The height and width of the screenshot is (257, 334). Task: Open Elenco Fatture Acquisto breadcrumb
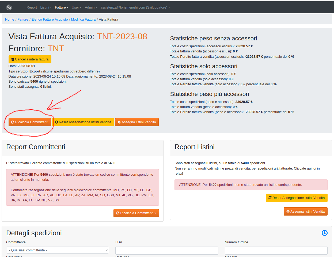pyautogui.click(x=50, y=20)
